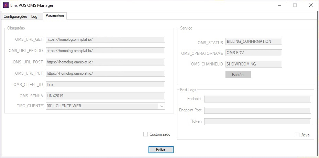The image size is (319, 158).
Task: Click the OMS_URL_GET input field
Action: tap(105, 39)
